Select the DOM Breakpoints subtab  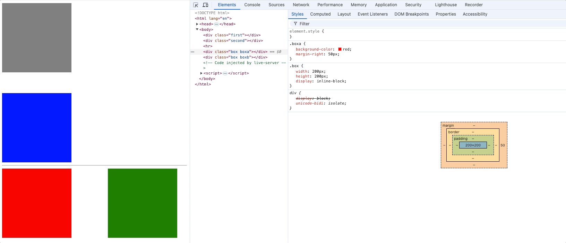[411, 14]
